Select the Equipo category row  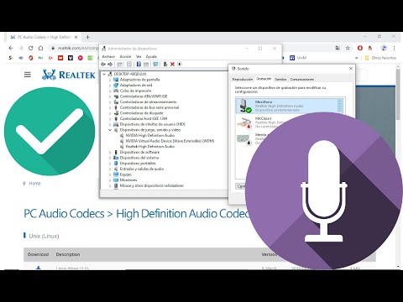[125, 174]
